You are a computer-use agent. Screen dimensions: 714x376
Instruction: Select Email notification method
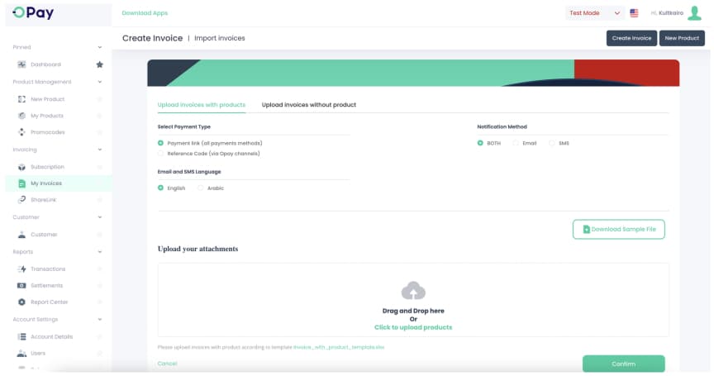(x=516, y=143)
